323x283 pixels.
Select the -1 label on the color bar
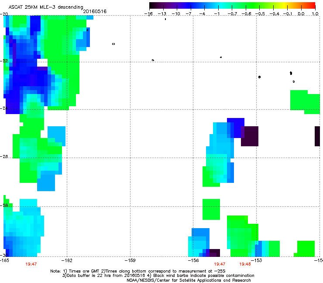(x=216, y=14)
